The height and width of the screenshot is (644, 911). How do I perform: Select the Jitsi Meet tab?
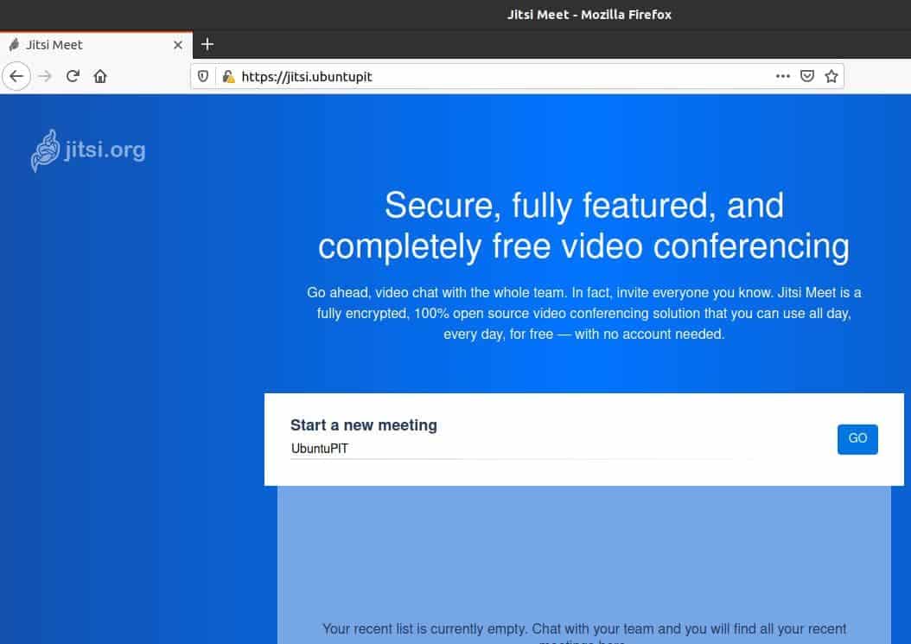tap(96, 45)
